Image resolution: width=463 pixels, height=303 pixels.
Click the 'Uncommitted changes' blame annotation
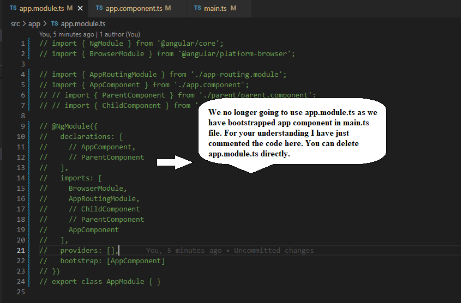click(274, 251)
